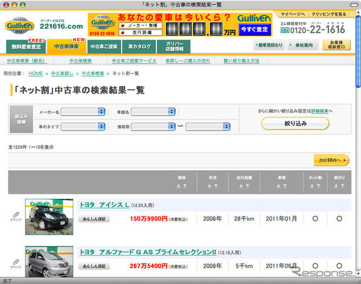Click the メーカー・車種 field in the banner
Viewport: 361px width, 284px height.
click(x=140, y=25)
